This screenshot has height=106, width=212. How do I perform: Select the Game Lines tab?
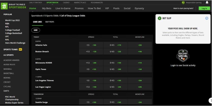(37, 22)
